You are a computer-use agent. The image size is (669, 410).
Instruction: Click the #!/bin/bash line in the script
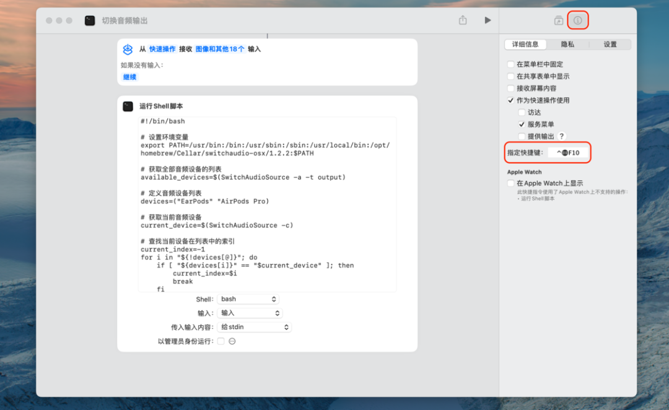coord(162,121)
